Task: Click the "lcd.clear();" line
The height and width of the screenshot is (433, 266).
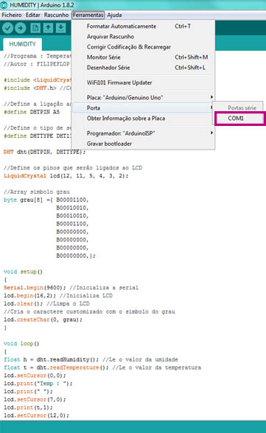Action: [24, 303]
